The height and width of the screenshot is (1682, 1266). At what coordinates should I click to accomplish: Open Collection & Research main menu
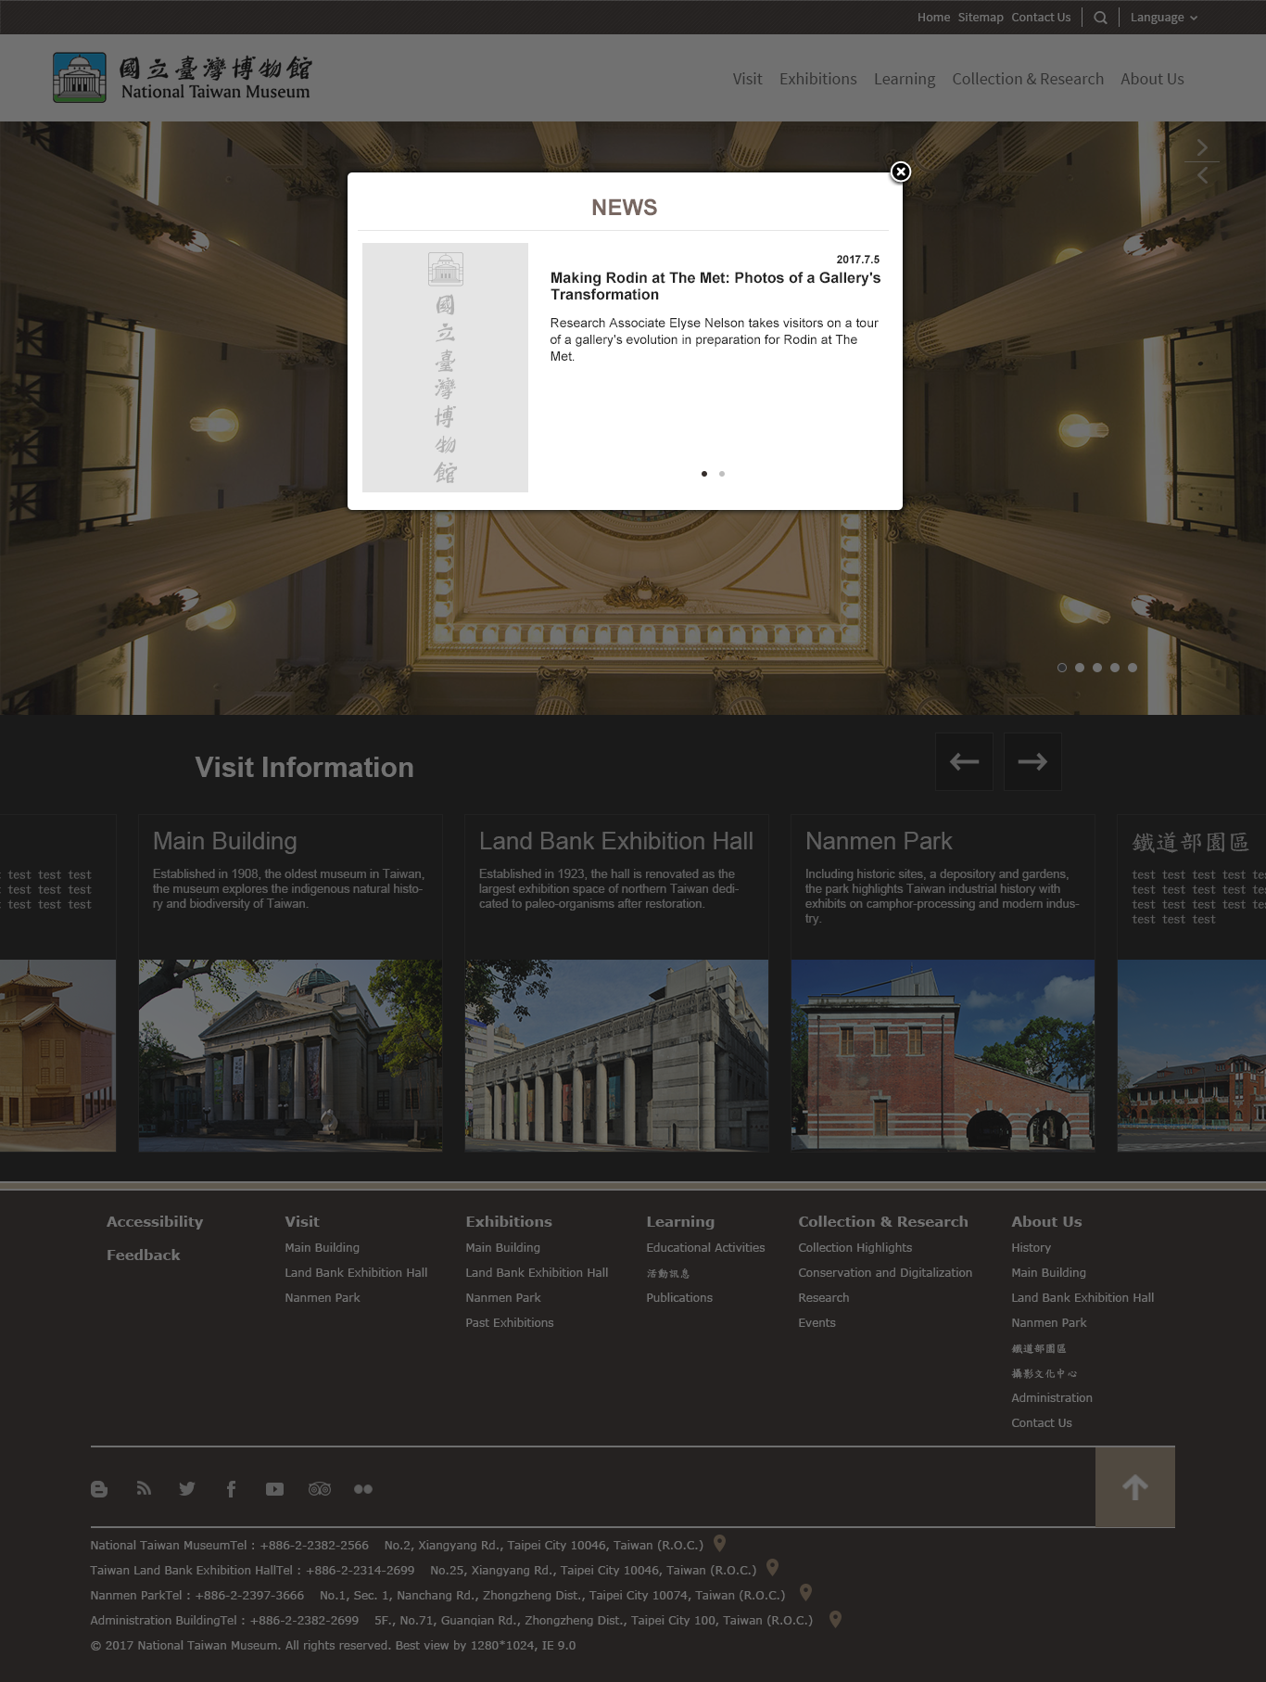1028,79
